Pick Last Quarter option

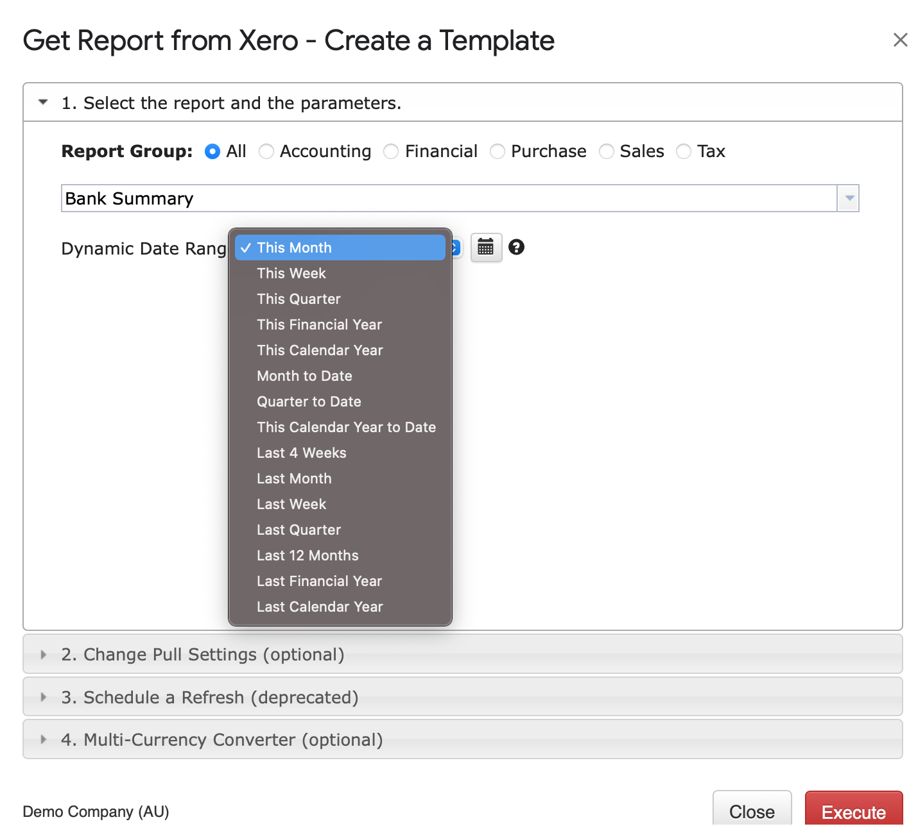(340, 530)
